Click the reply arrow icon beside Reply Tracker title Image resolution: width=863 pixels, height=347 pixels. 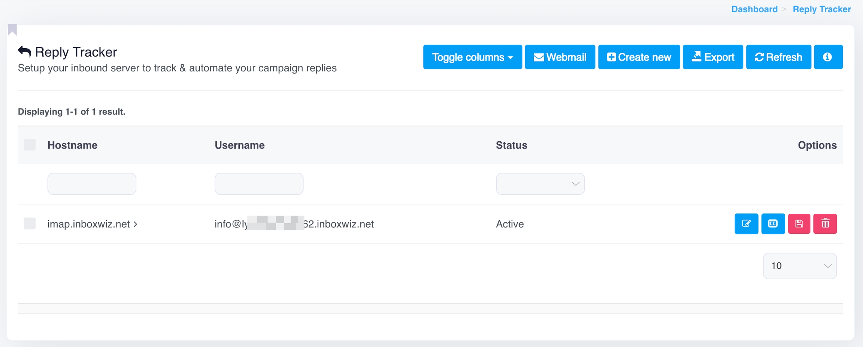click(x=25, y=52)
